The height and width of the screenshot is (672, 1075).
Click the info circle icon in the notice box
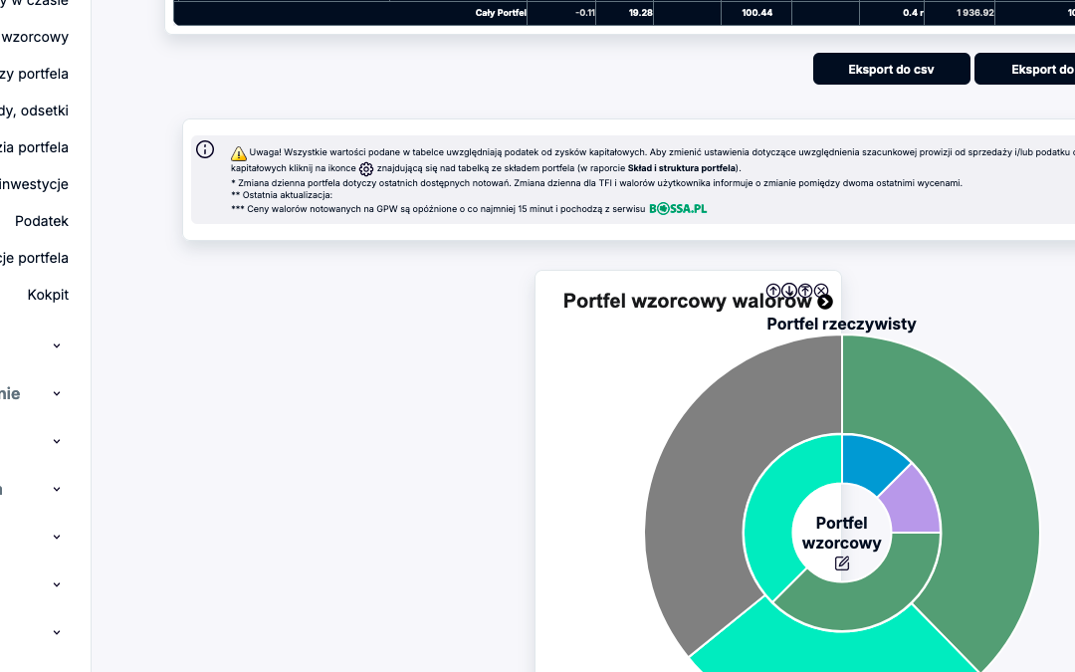coord(205,149)
